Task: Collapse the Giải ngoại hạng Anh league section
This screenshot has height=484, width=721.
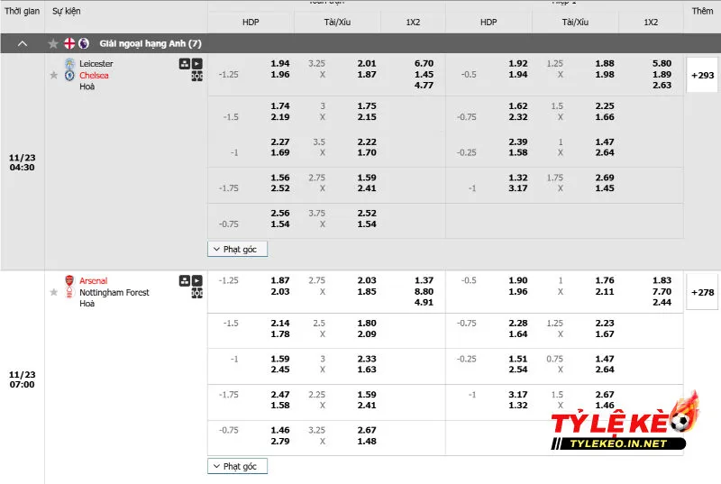Action: pyautogui.click(x=23, y=43)
